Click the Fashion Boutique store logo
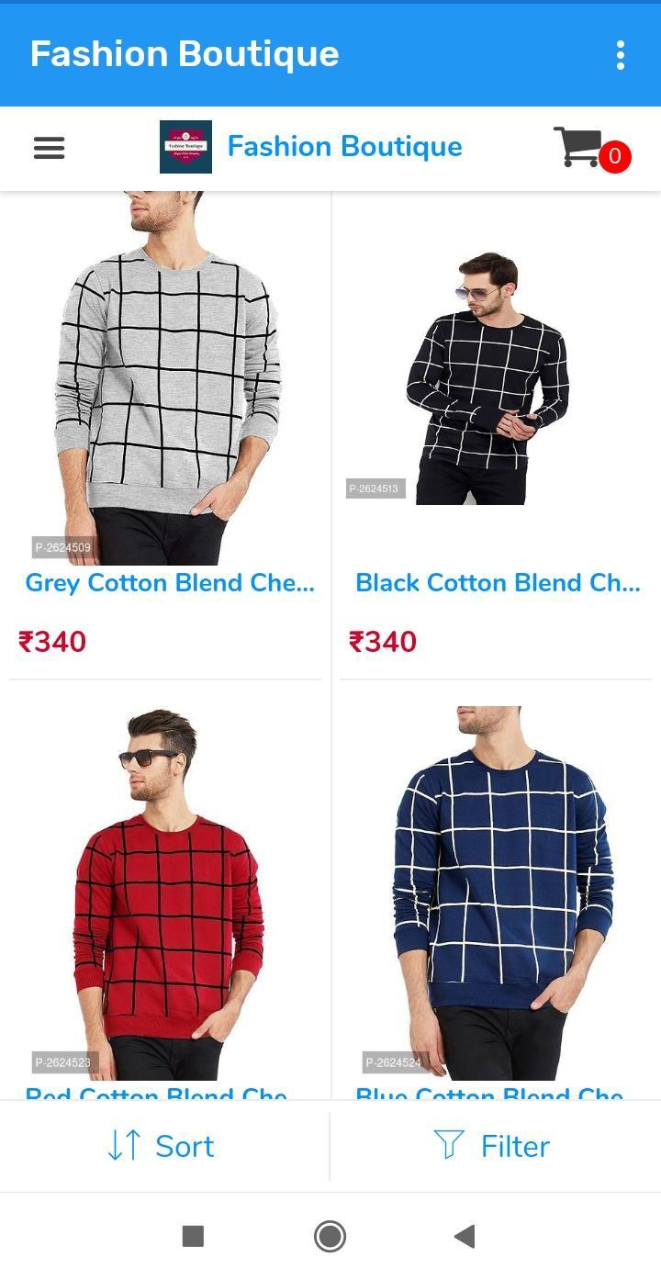661x1280 pixels. click(x=185, y=147)
